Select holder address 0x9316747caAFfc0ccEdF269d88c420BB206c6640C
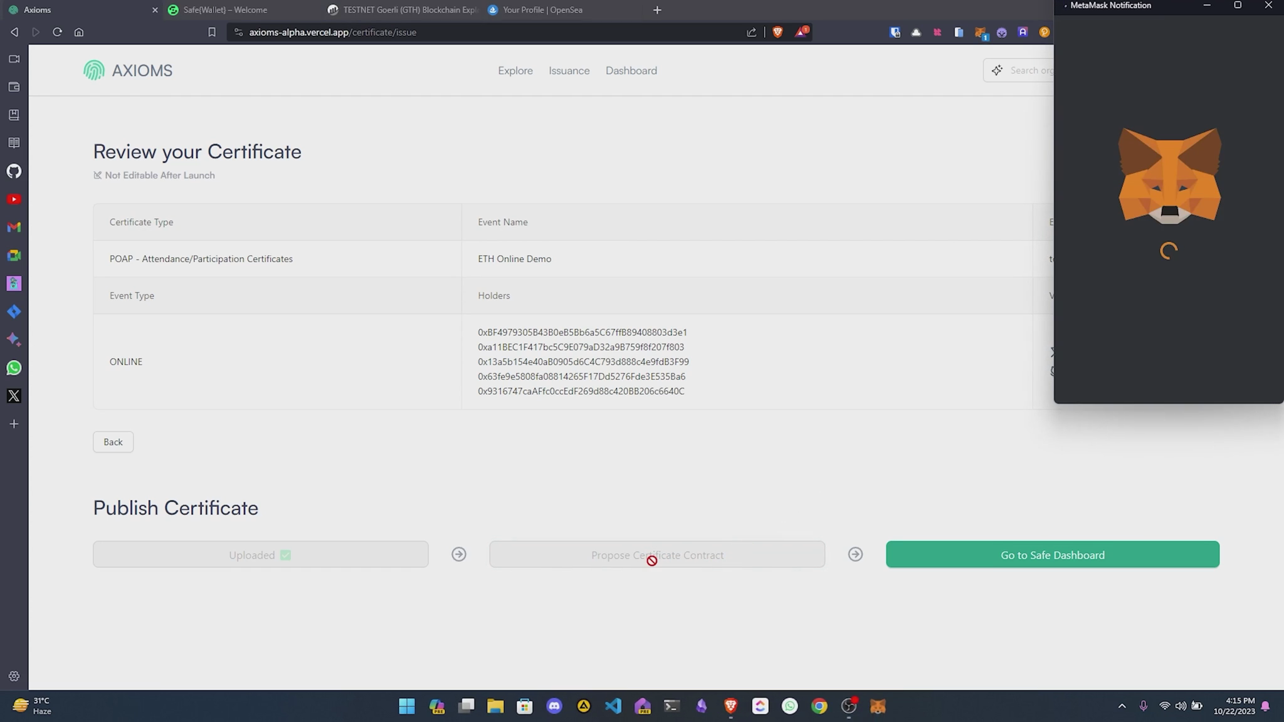This screenshot has height=722, width=1284. click(581, 391)
